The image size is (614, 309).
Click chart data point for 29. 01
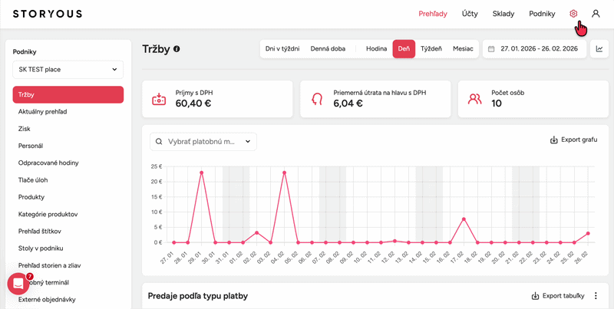pos(201,173)
